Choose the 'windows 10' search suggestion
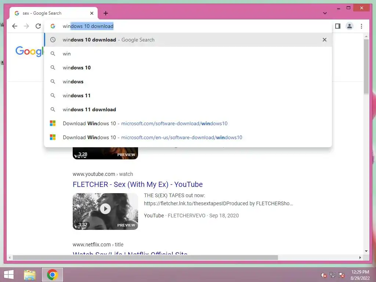376x282 pixels. [188, 68]
